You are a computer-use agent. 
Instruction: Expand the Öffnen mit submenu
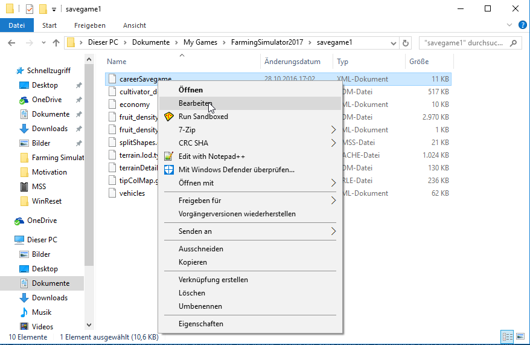[x=250, y=183]
